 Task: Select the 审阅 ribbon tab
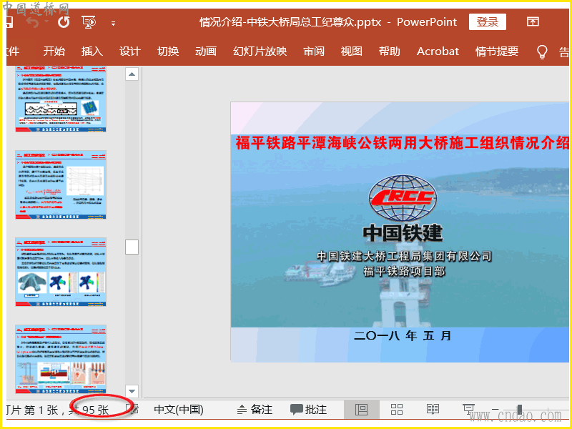[314, 51]
